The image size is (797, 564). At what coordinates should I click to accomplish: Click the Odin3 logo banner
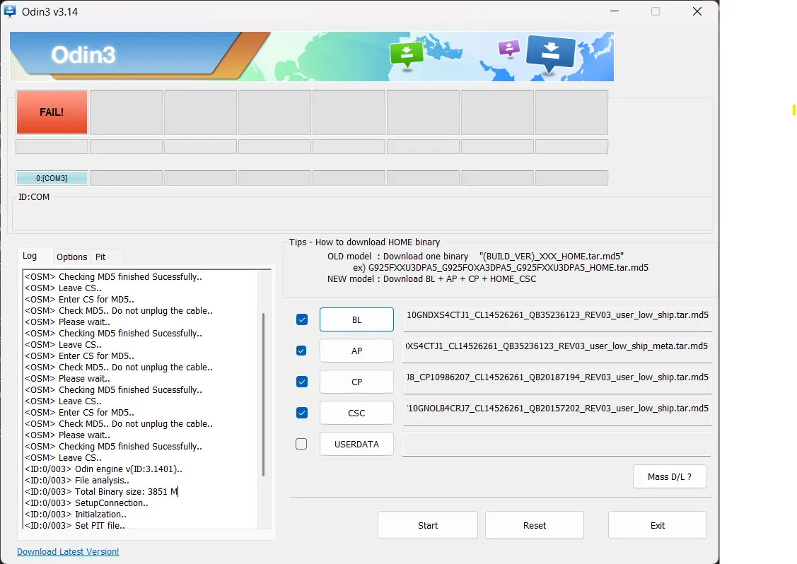pyautogui.click(x=312, y=57)
